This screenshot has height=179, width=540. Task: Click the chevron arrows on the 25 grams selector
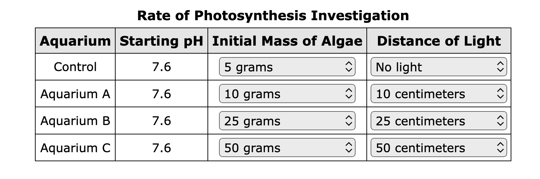click(x=347, y=121)
